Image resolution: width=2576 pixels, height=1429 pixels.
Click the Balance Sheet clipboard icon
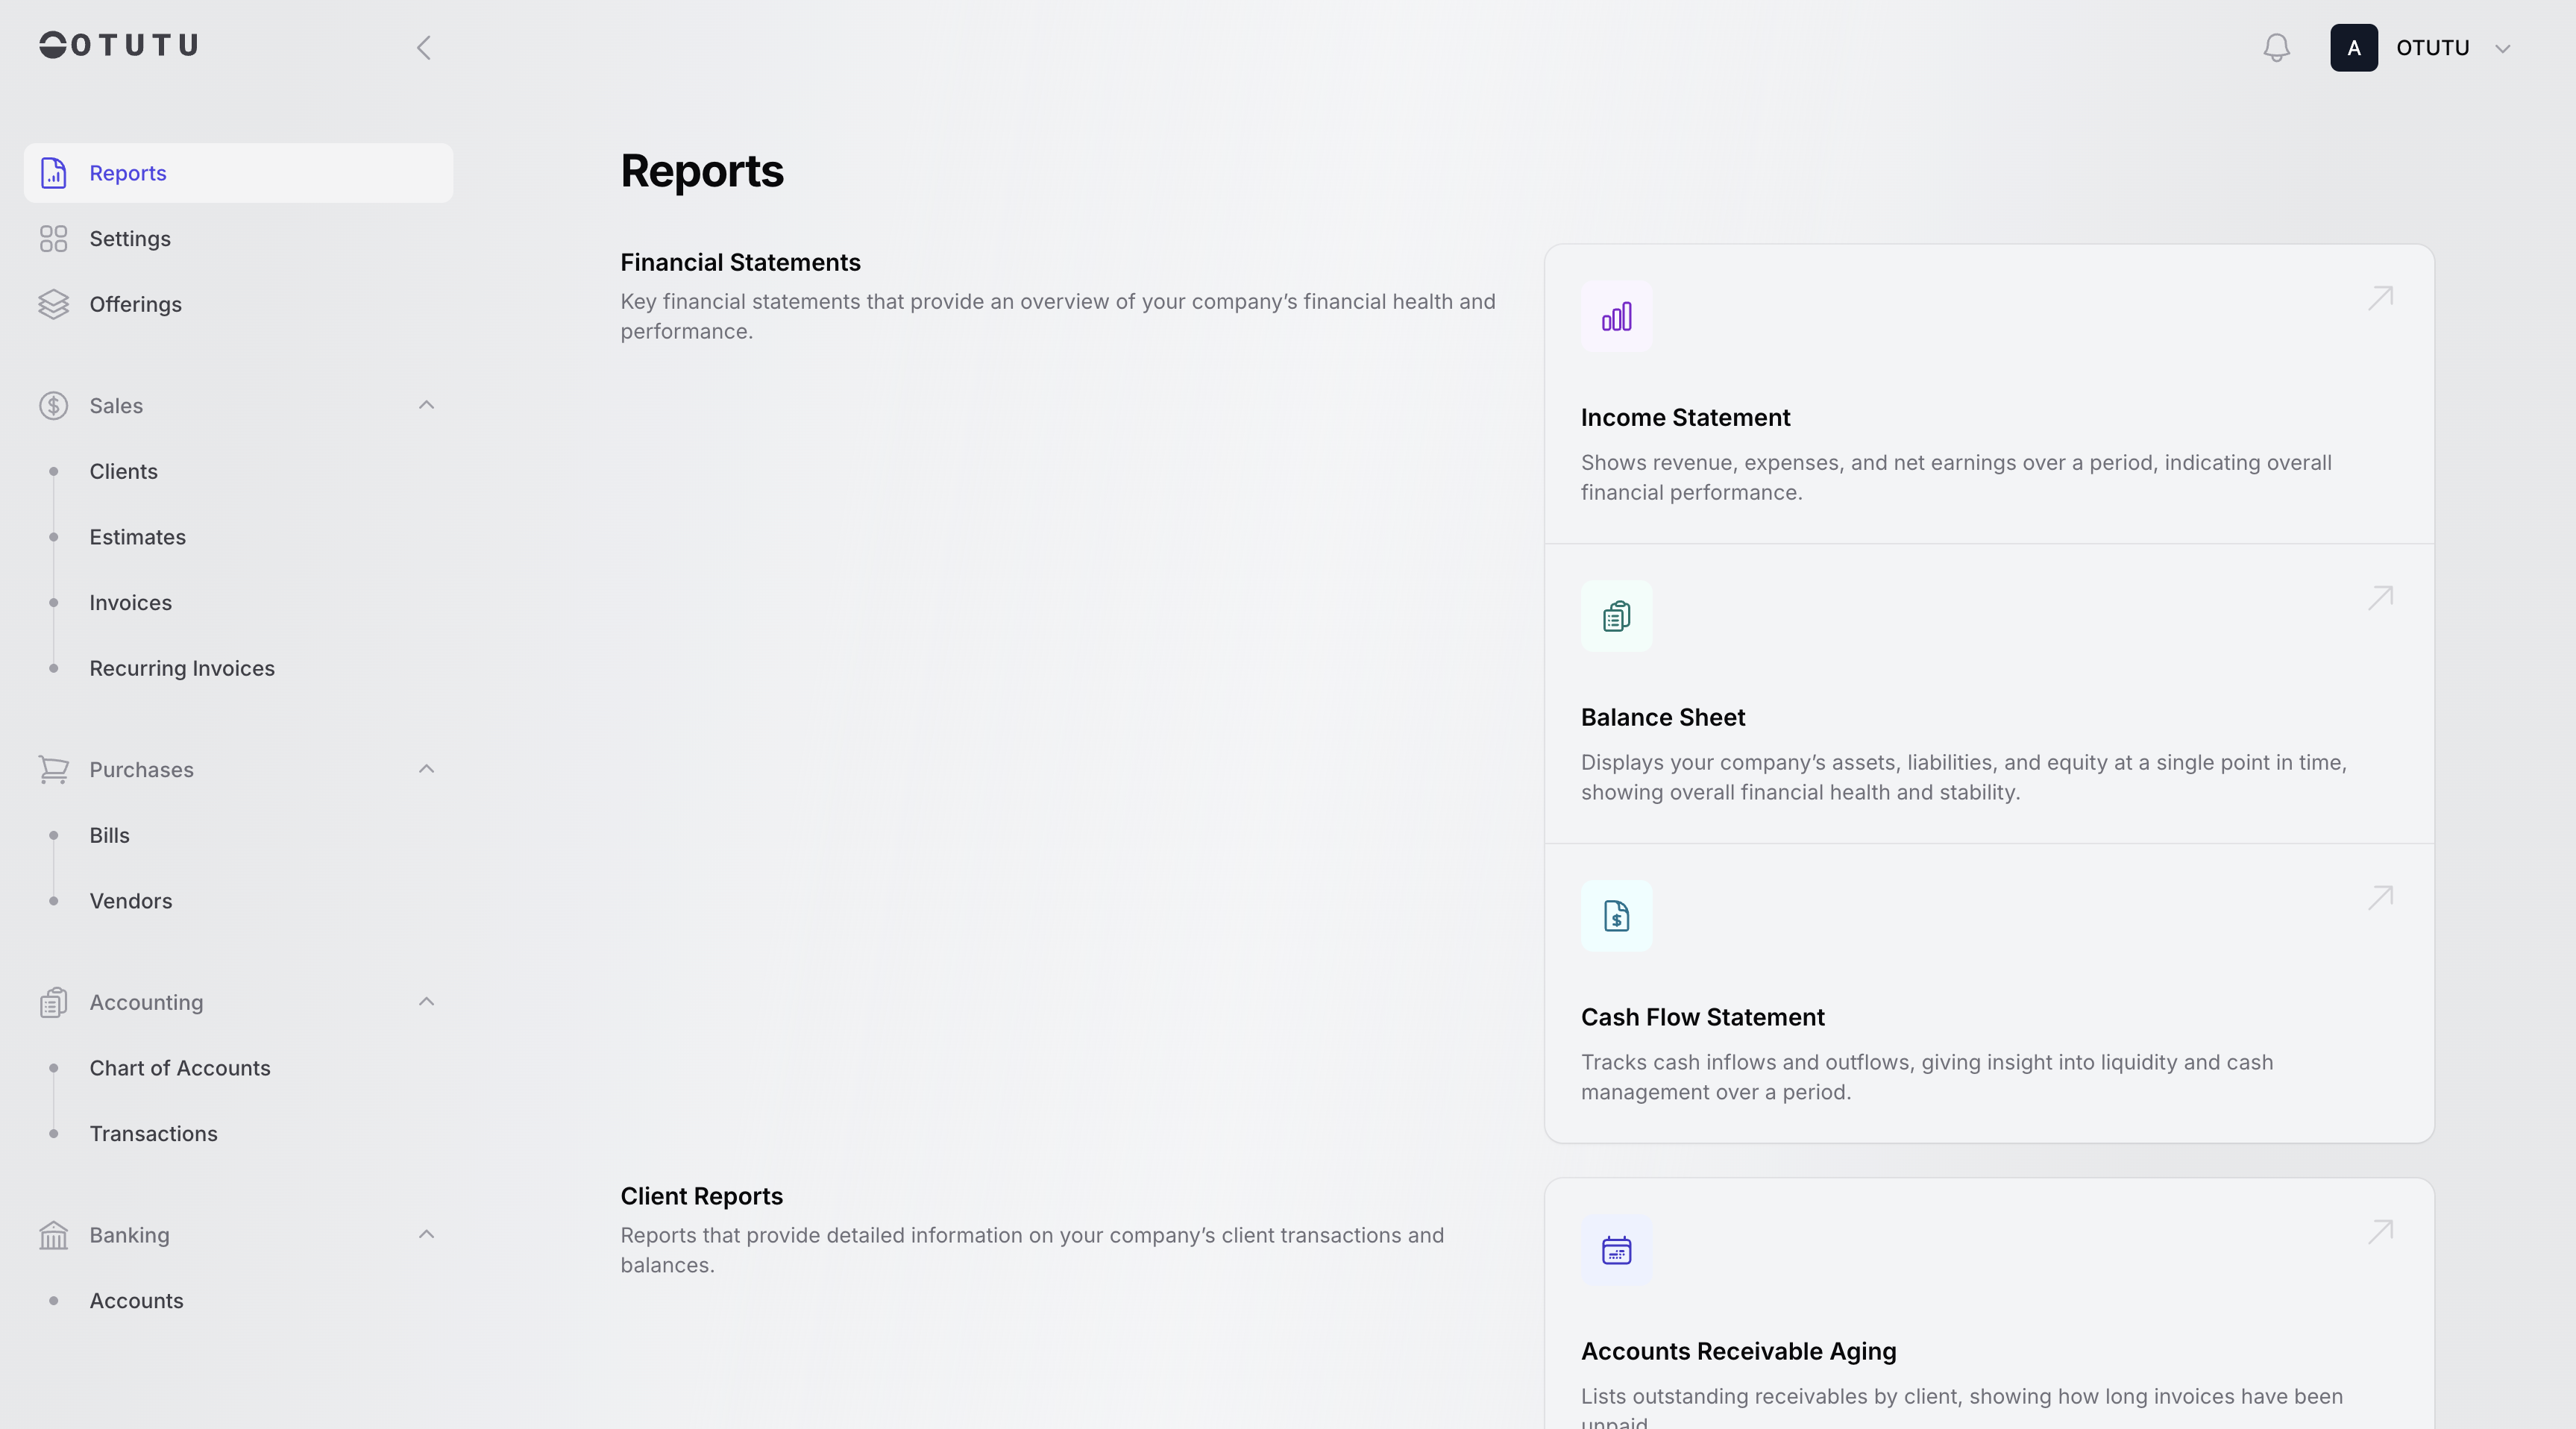(x=1616, y=616)
